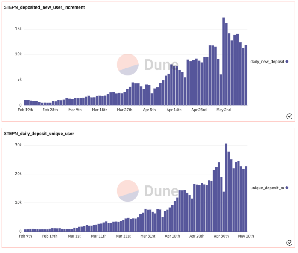
Task: Click the 'Apr 30th' axis label
Action: pos(221,236)
